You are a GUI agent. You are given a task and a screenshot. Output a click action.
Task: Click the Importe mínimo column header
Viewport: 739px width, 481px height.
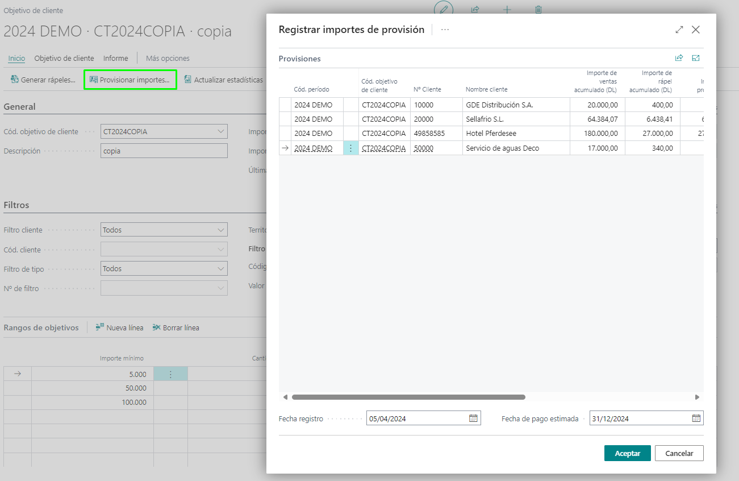(x=122, y=358)
